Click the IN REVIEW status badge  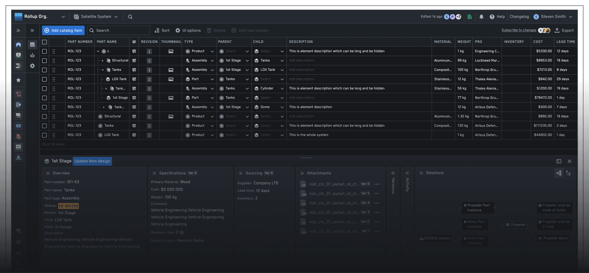click(x=68, y=206)
